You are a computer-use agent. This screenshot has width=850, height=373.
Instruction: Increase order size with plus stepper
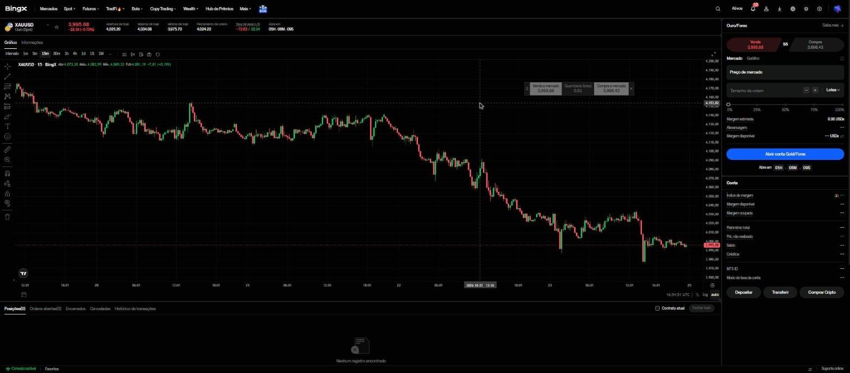pos(815,90)
